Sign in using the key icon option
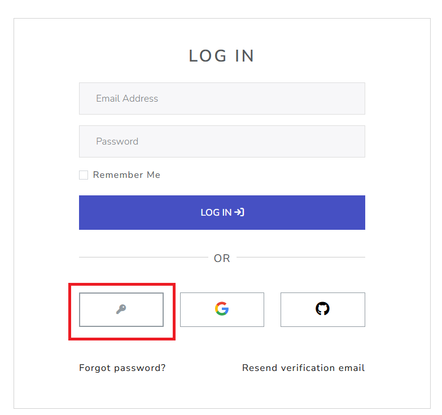Image resolution: width=442 pixels, height=415 pixels. click(x=121, y=309)
